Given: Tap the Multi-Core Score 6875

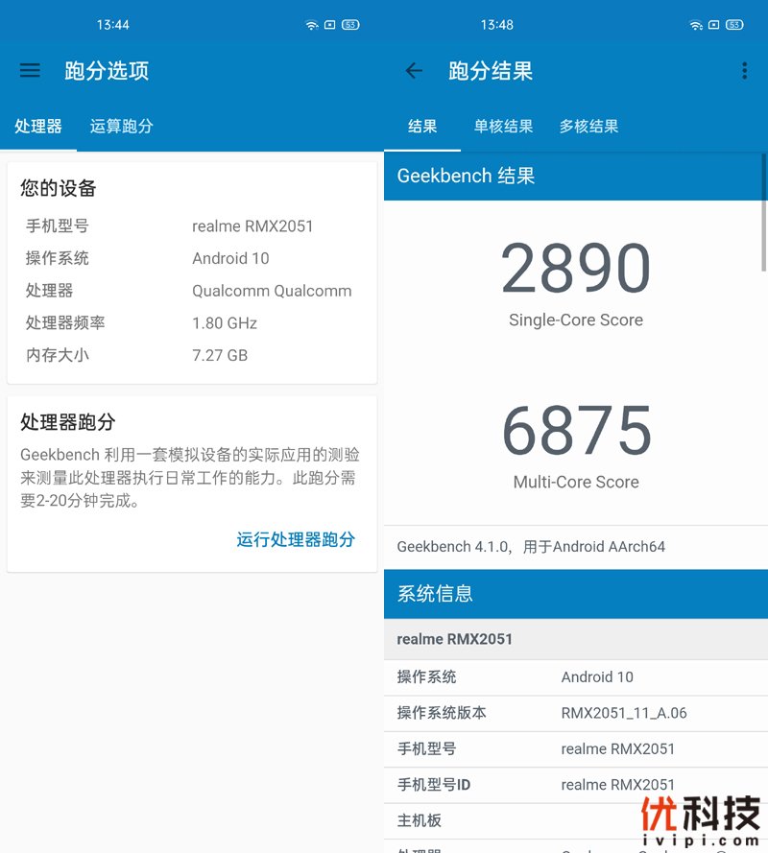Looking at the screenshot, I should [575, 432].
